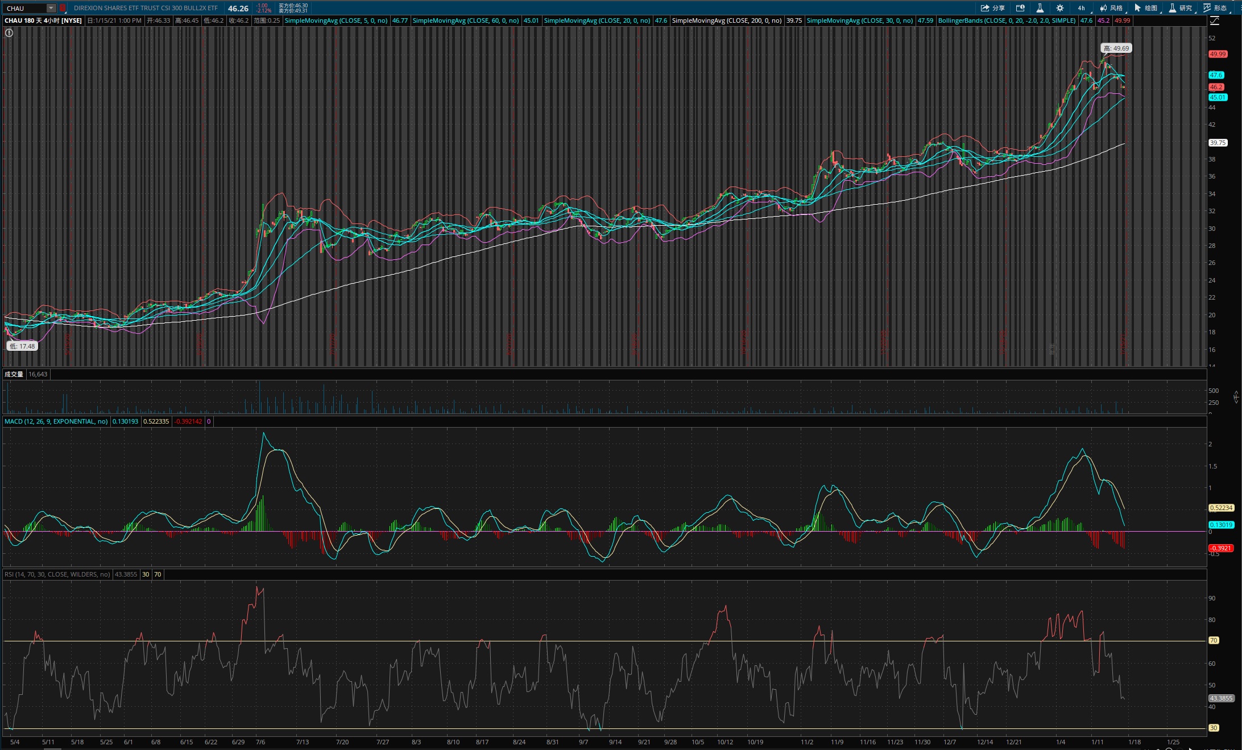The height and width of the screenshot is (750, 1242).
Task: Click the flask Edit Studies icon
Action: coord(1040,8)
